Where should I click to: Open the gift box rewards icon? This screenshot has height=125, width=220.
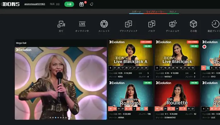click(81, 4)
